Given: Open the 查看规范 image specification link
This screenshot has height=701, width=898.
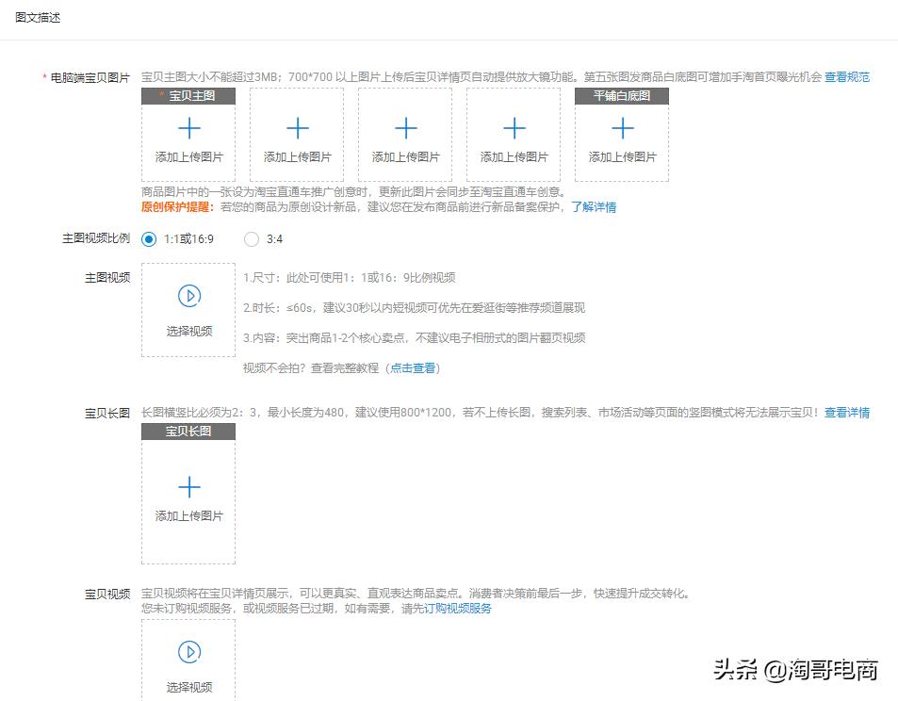Looking at the screenshot, I should click(846, 78).
